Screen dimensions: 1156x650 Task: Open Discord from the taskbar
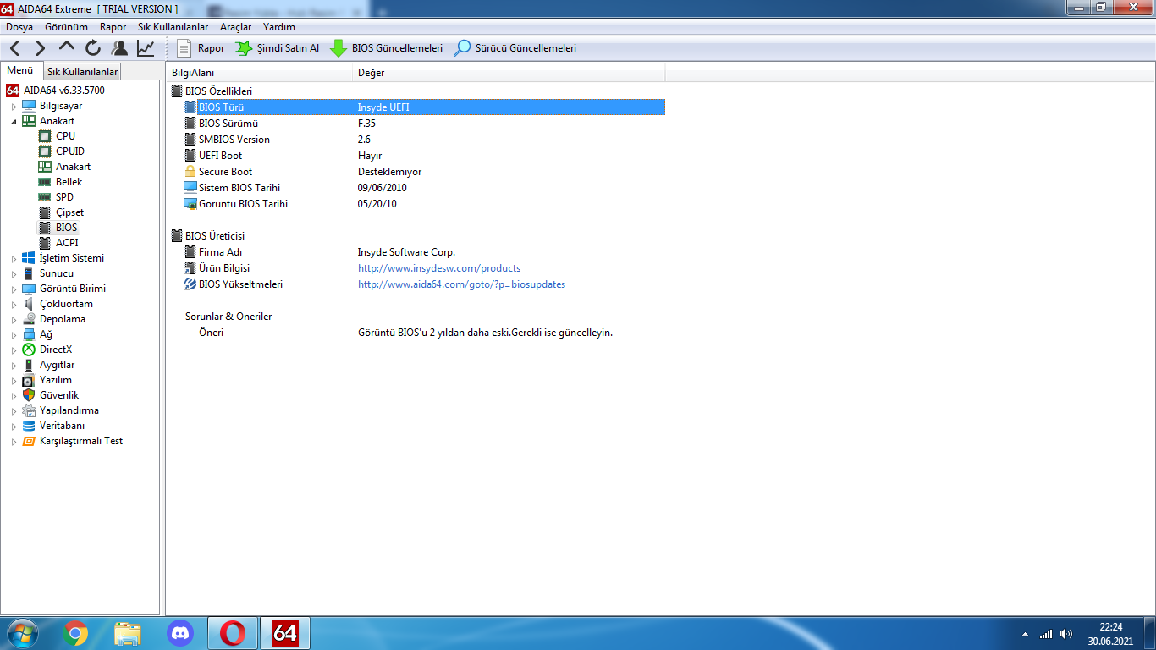point(180,633)
